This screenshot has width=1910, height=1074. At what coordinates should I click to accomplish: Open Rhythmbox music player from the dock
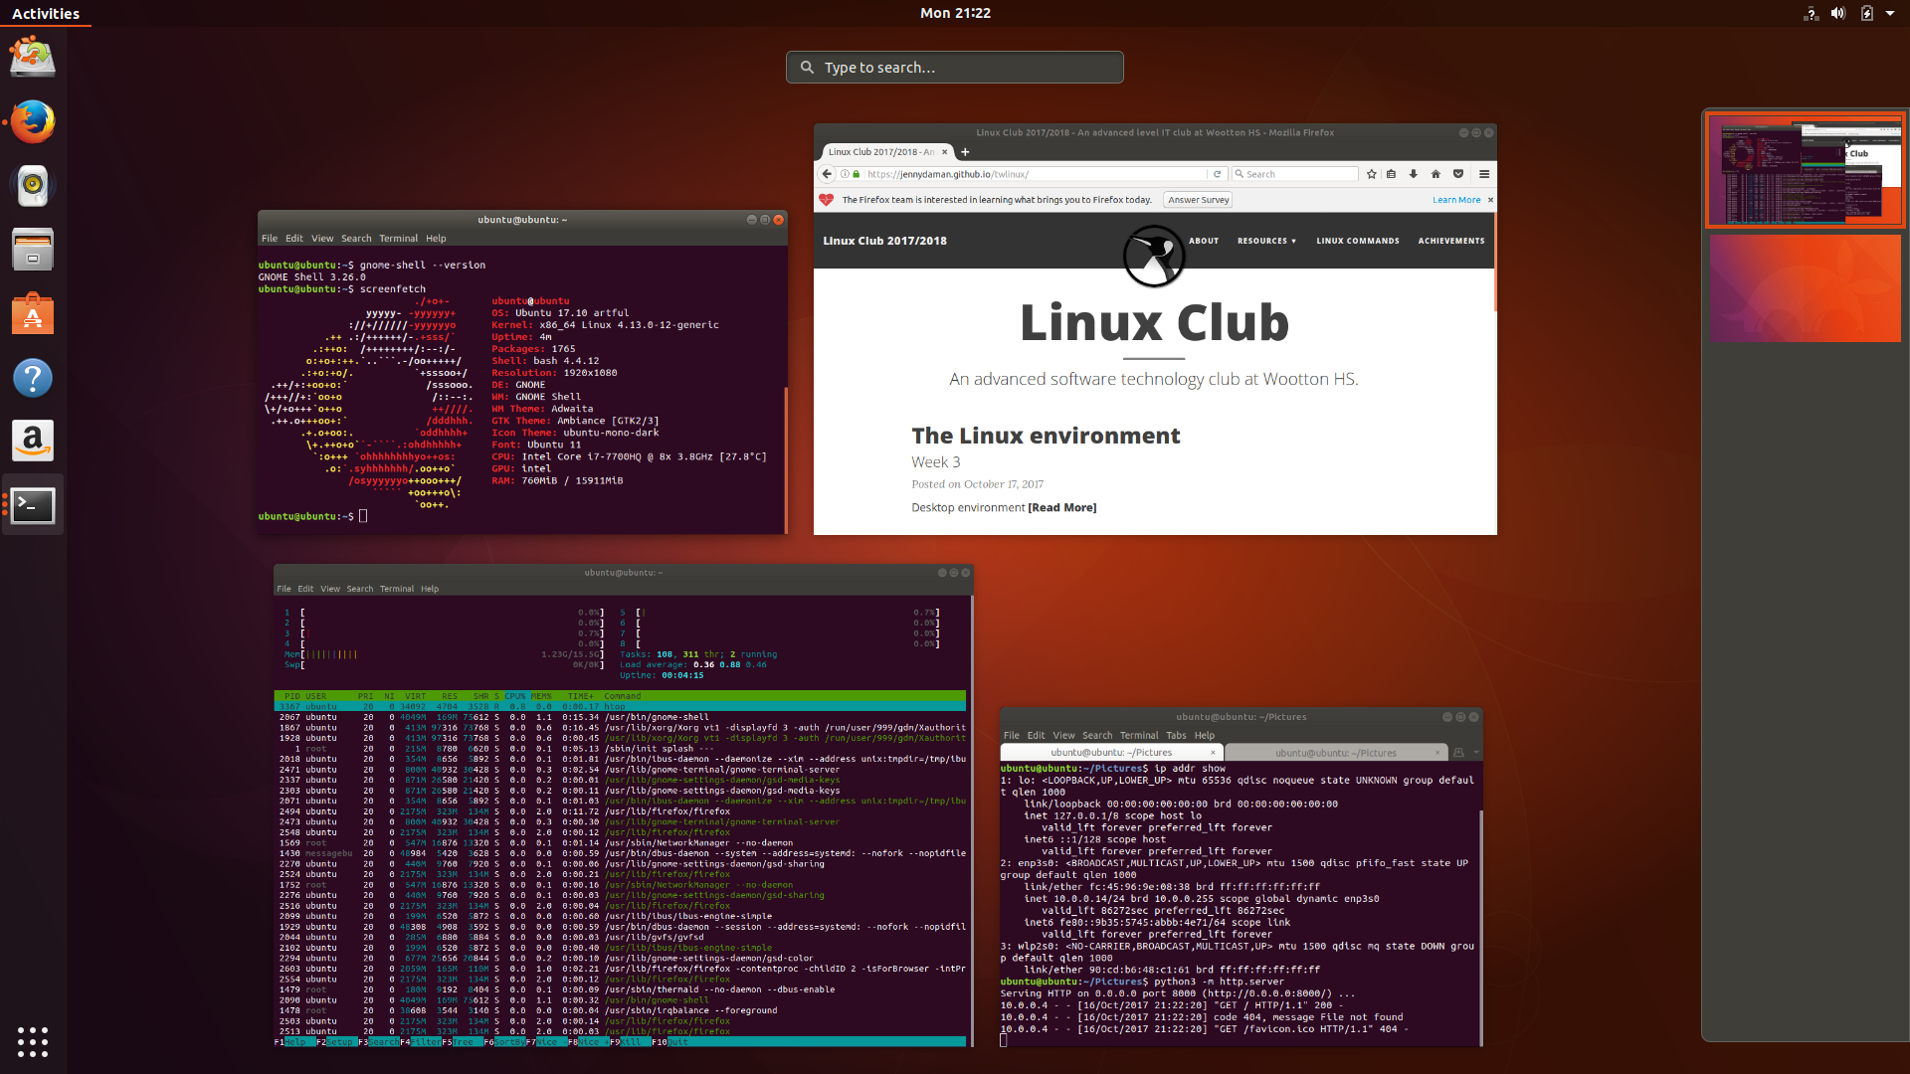point(33,185)
